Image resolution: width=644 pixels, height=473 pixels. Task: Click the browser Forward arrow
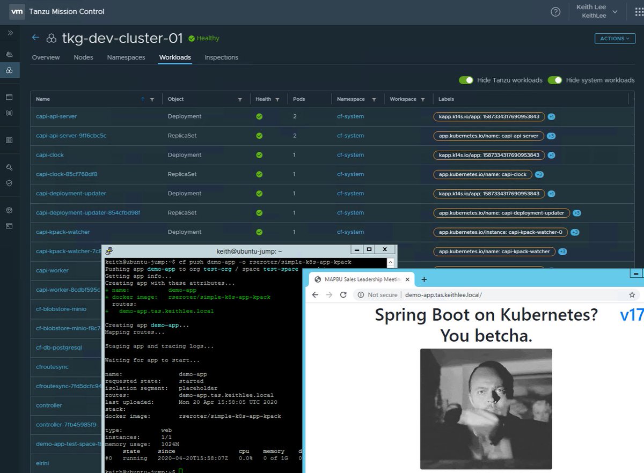329,295
